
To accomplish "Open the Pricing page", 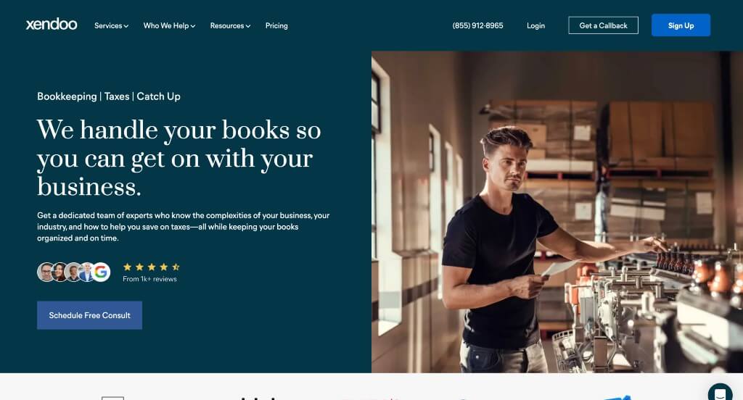I will pos(276,25).
